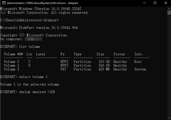171x120 pixels.
Task: Maximize the command prompt window
Action: pos(155,3)
